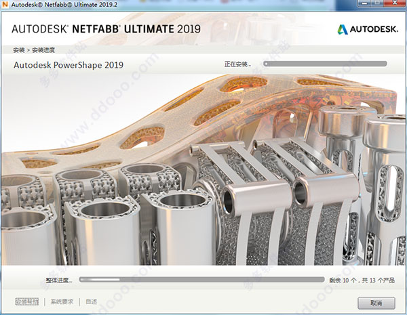Click the 正在安装 current product progress bar
Image resolution: width=407 pixels, height=315 pixels.
tap(325, 64)
